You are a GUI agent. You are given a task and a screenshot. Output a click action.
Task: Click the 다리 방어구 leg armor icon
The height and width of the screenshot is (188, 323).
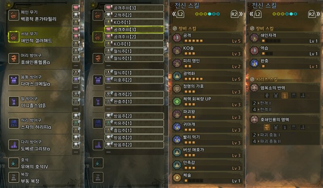coord(14,145)
